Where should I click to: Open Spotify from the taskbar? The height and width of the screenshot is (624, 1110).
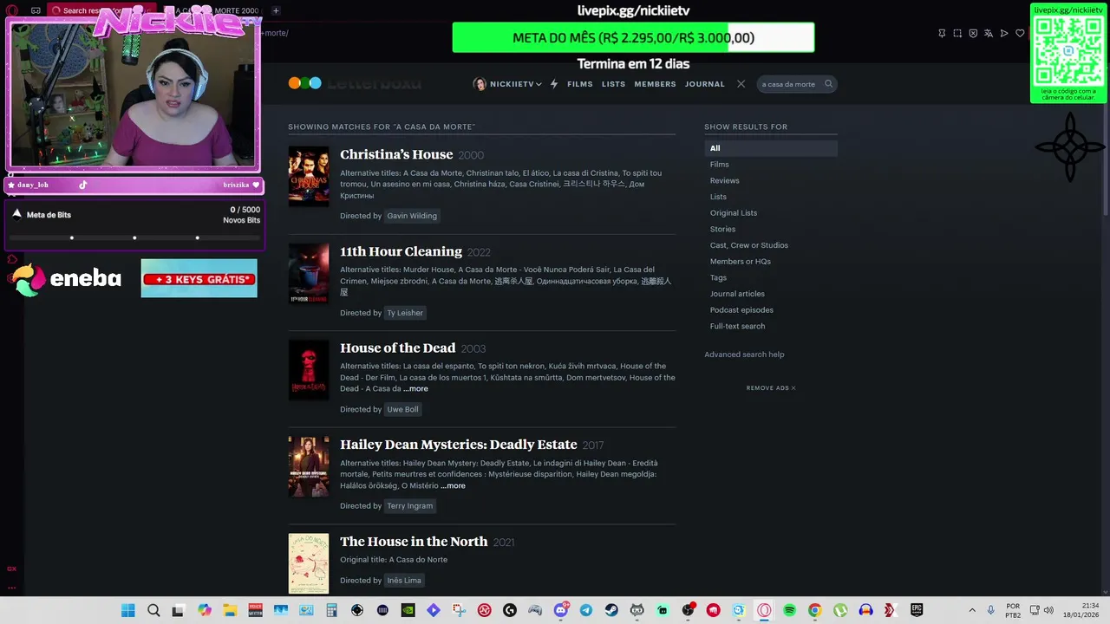pos(789,610)
